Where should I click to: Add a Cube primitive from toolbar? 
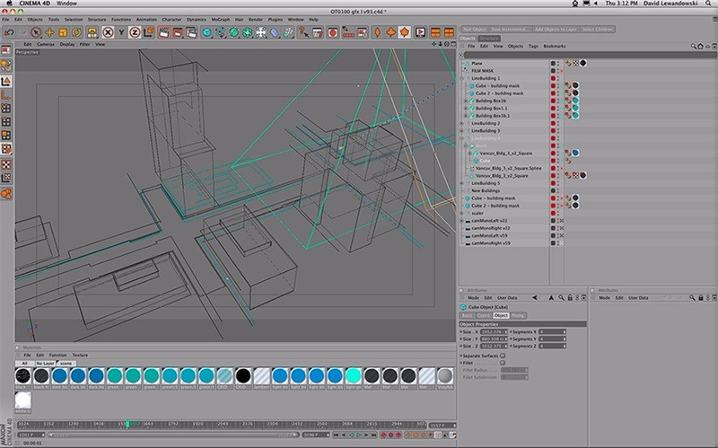(207, 32)
